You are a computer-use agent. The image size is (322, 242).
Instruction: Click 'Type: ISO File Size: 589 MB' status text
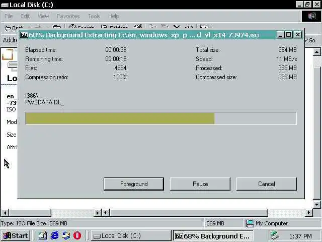click(34, 223)
